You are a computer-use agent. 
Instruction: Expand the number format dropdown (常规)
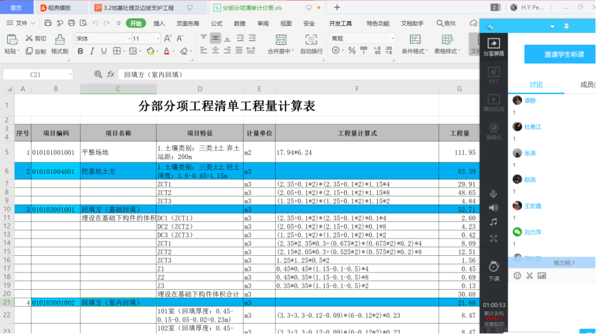[x=391, y=38]
